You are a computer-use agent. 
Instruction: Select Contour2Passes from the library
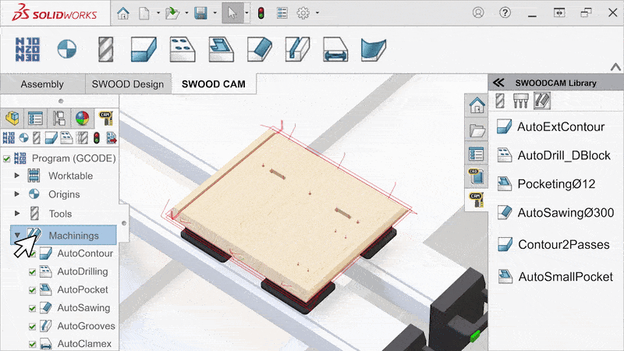(x=553, y=245)
